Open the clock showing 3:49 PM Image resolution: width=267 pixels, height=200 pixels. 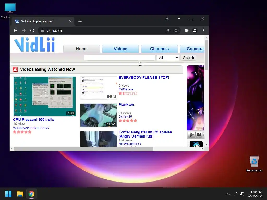tap(255, 194)
